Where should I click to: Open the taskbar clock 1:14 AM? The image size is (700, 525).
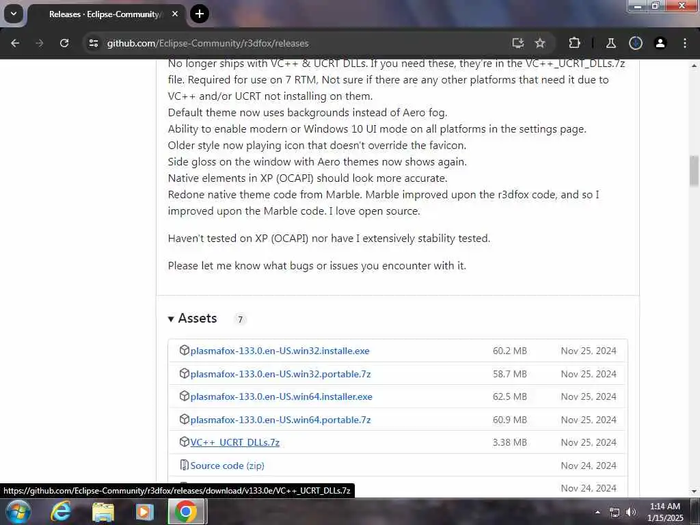point(664,512)
